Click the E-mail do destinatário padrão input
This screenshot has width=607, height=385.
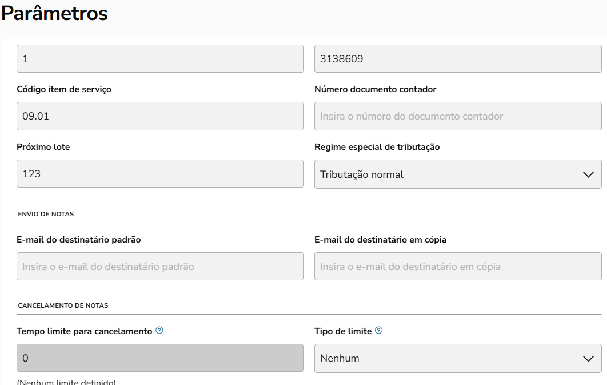(160, 267)
